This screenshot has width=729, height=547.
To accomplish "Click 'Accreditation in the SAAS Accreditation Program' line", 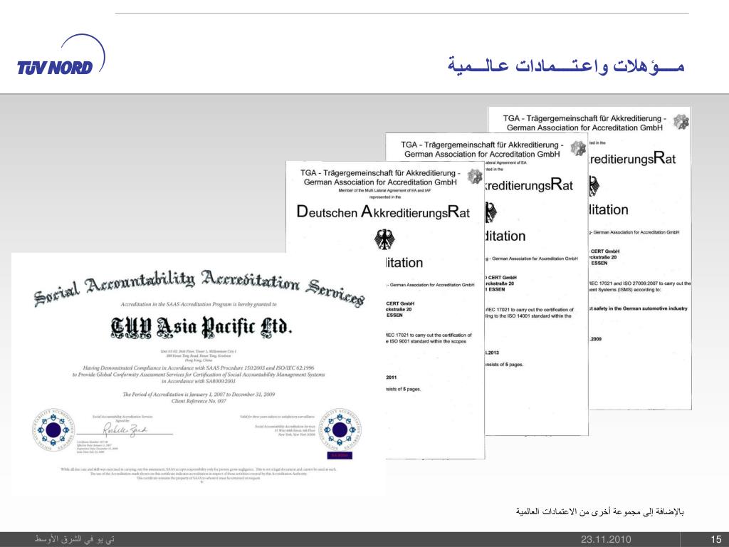I will [199, 304].
